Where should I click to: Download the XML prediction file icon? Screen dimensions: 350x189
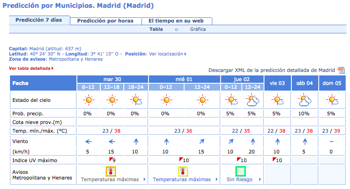(x=341, y=70)
